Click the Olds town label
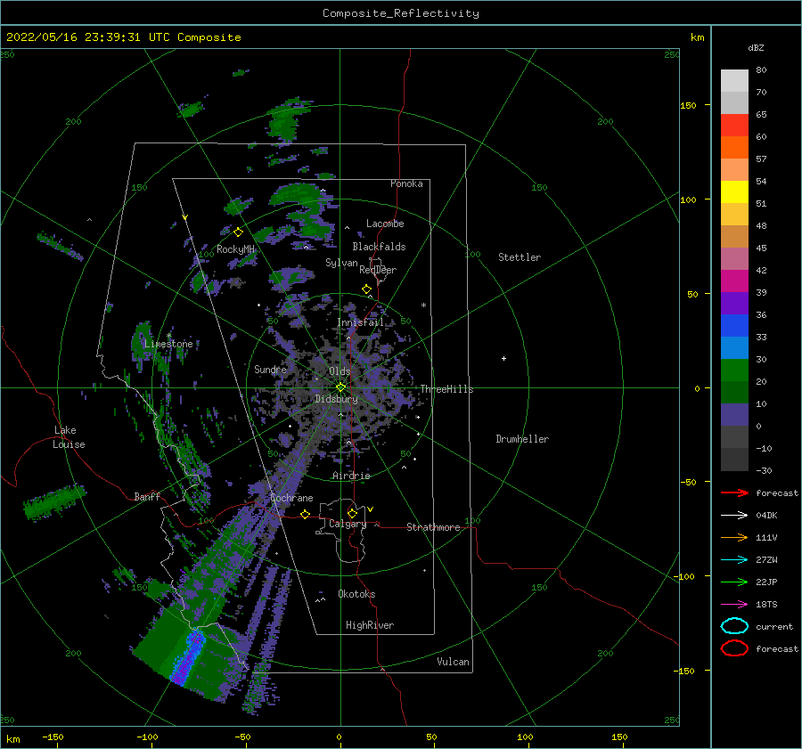The height and width of the screenshot is (749, 802). (340, 371)
